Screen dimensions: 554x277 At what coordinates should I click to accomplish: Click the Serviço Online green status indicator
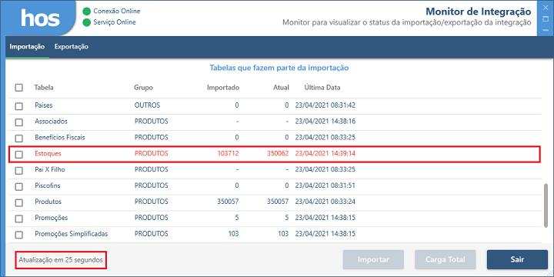point(86,22)
